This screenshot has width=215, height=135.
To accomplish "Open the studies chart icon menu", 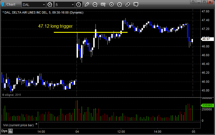I will (95, 5).
